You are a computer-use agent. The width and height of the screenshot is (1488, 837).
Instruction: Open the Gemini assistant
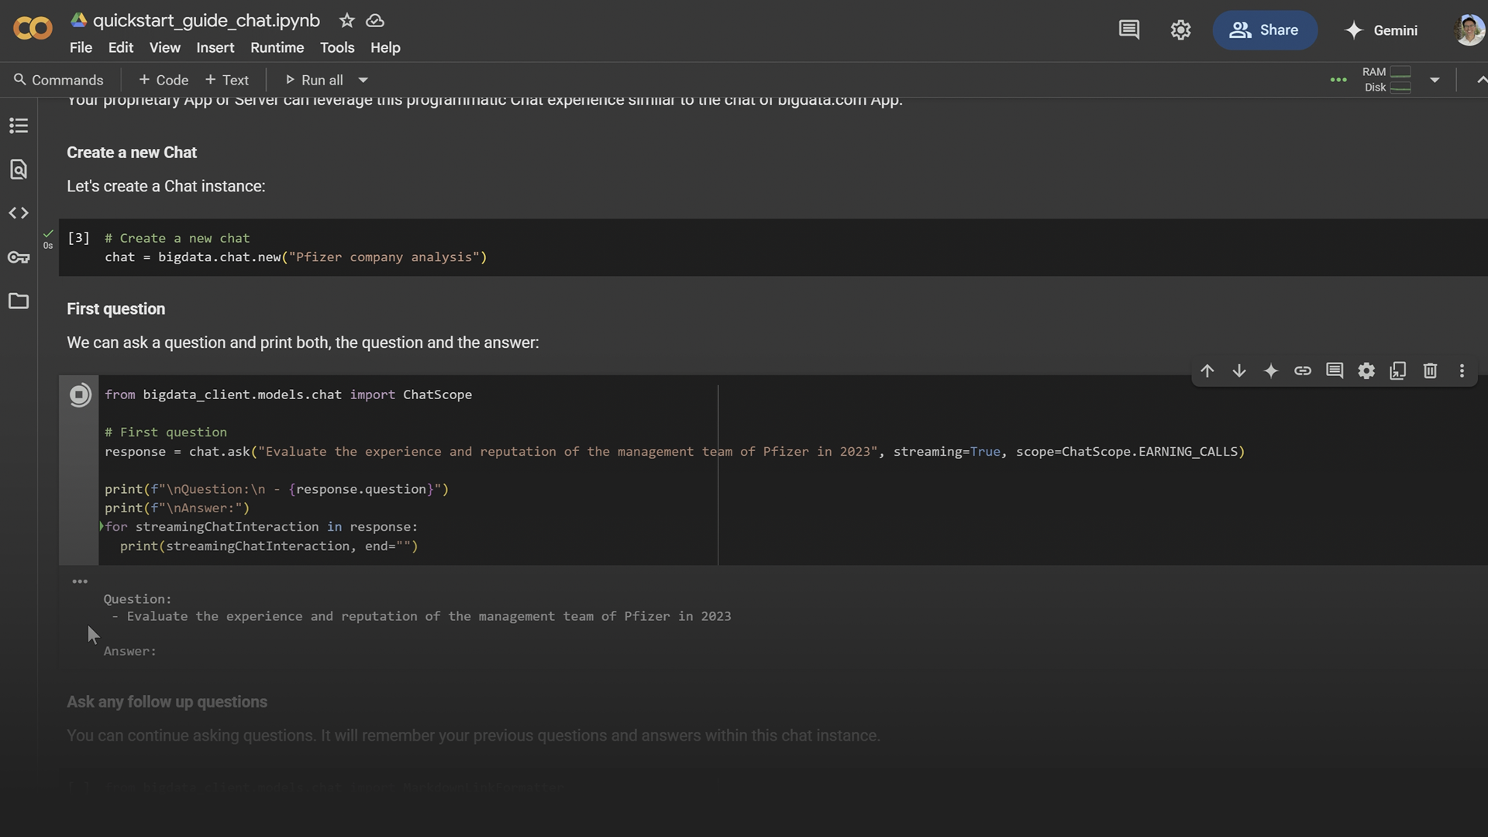pos(1381,30)
